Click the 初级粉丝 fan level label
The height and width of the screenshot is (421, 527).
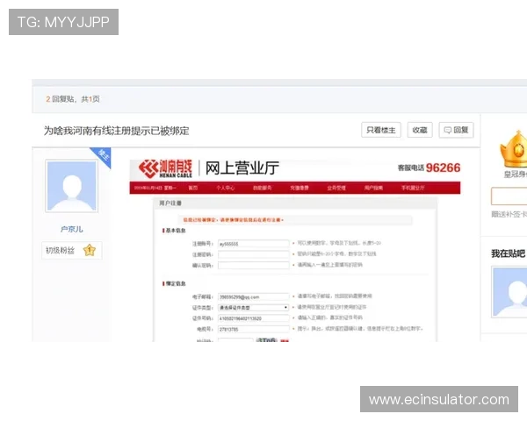point(60,251)
